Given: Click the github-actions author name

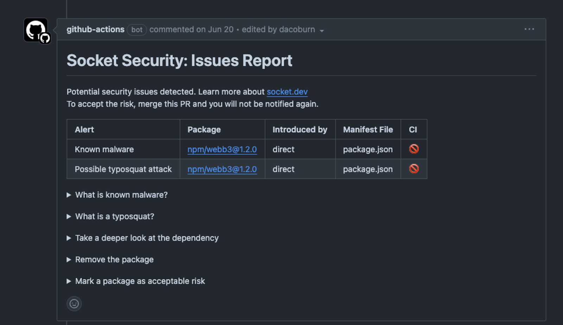Looking at the screenshot, I should click(95, 30).
